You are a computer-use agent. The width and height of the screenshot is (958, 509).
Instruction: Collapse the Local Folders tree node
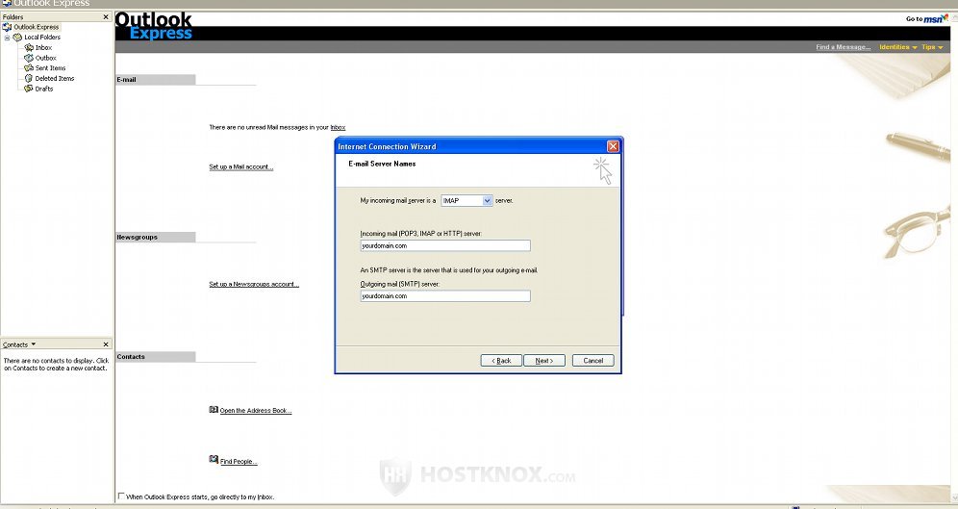pyautogui.click(x=8, y=38)
